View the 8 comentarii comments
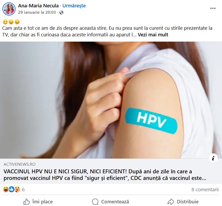Image resolution: width=222 pixels, height=206 pixels. click(x=205, y=189)
